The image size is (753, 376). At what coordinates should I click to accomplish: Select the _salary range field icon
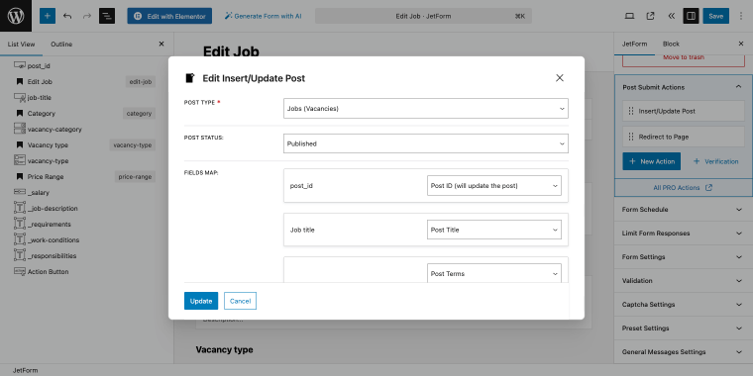(19, 192)
